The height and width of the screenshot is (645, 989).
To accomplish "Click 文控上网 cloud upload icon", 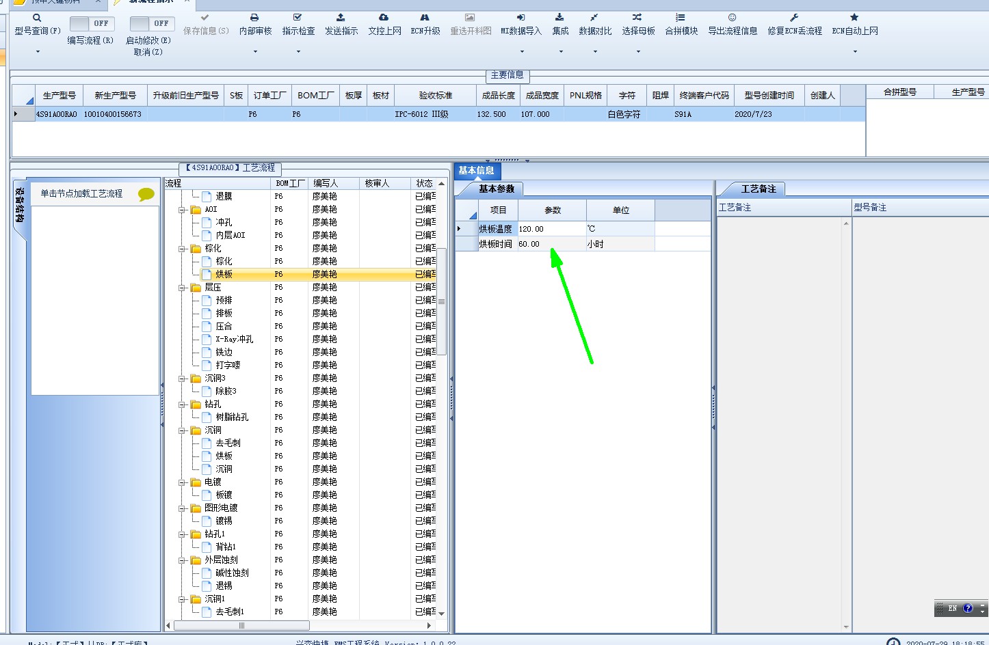I will [384, 18].
